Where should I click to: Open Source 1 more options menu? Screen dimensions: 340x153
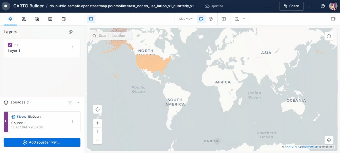point(73,122)
